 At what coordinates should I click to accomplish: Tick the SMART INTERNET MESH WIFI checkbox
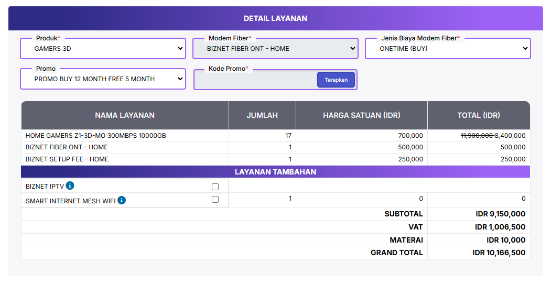pos(215,200)
